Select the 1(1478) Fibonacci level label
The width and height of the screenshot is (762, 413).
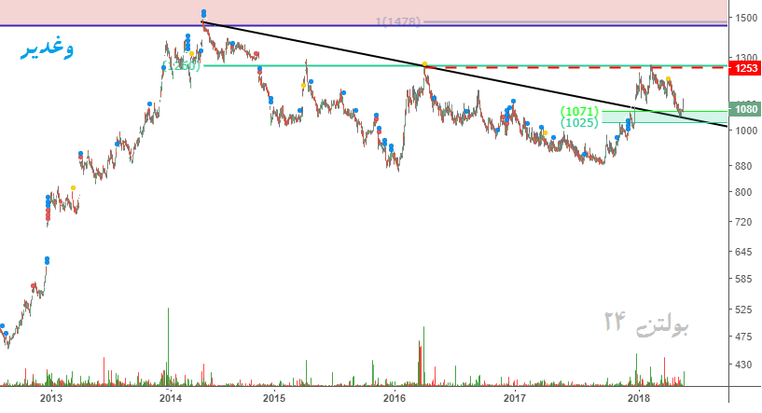(400, 21)
